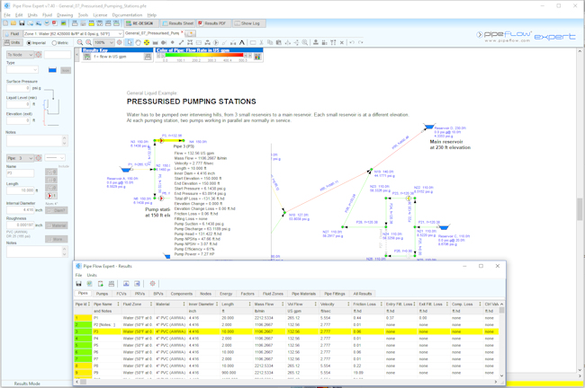The width and height of the screenshot is (585, 388).
Task: Click the paste clipboard icon in drawing toolbar
Action: click(279, 42)
